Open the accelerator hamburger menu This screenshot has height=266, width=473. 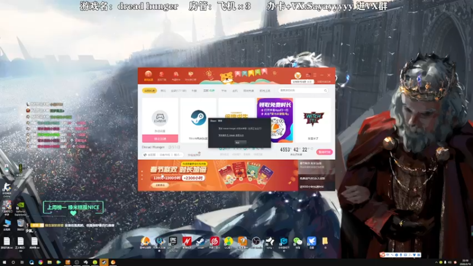pyautogui.click(x=315, y=75)
